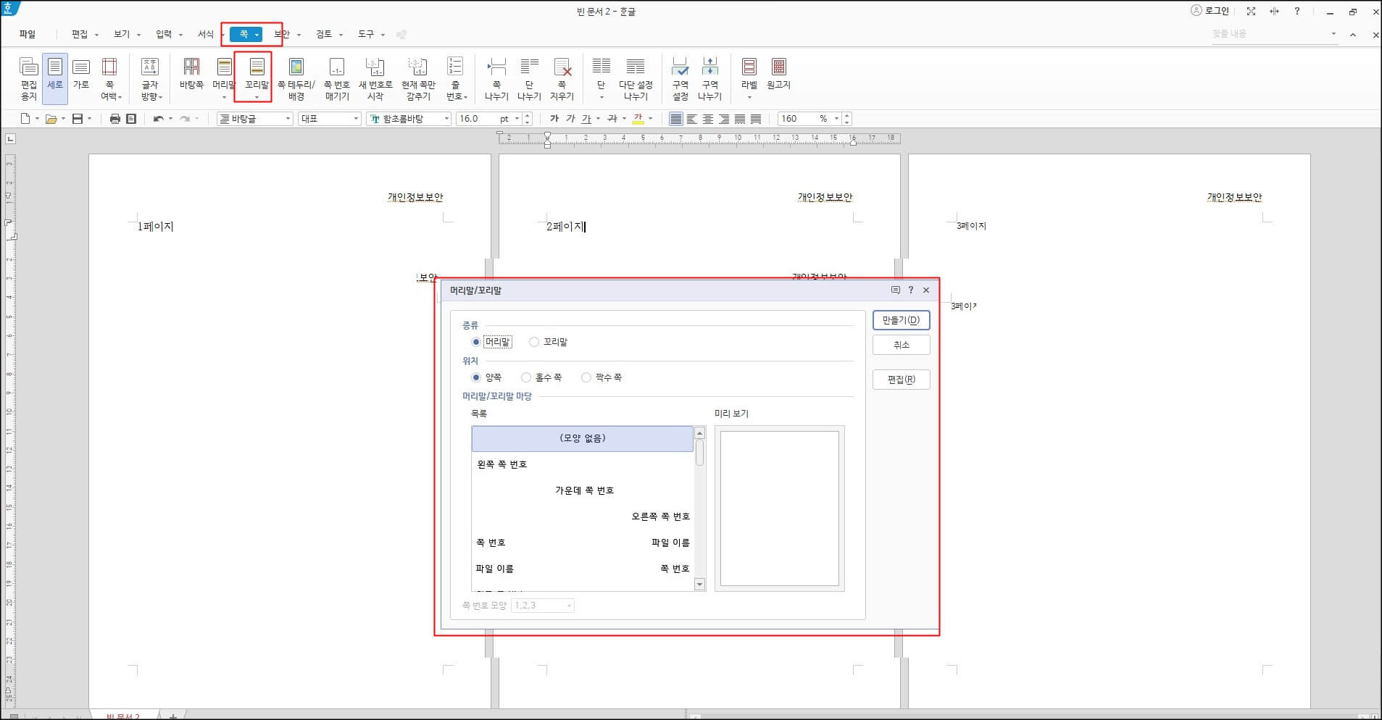This screenshot has height=720, width=1382.
Task: Pick yellow highlight color 가 button
Action: coord(638,119)
